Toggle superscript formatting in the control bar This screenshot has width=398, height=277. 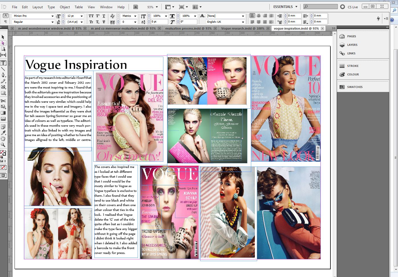[97, 16]
